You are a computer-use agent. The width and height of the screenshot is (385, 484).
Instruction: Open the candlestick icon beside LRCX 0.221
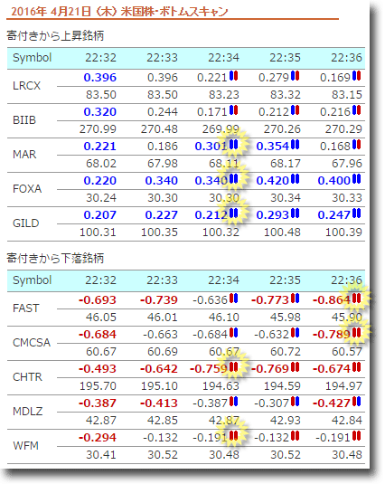click(234, 76)
